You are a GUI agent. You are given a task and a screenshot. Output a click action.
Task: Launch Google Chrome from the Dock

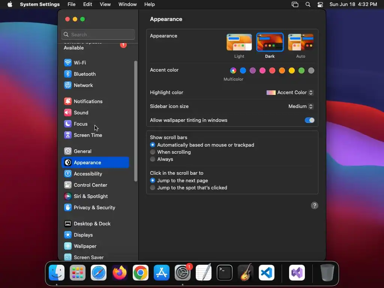(x=141, y=273)
